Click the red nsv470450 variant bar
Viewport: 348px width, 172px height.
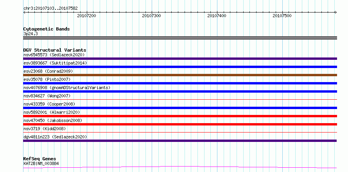[x=180, y=124]
